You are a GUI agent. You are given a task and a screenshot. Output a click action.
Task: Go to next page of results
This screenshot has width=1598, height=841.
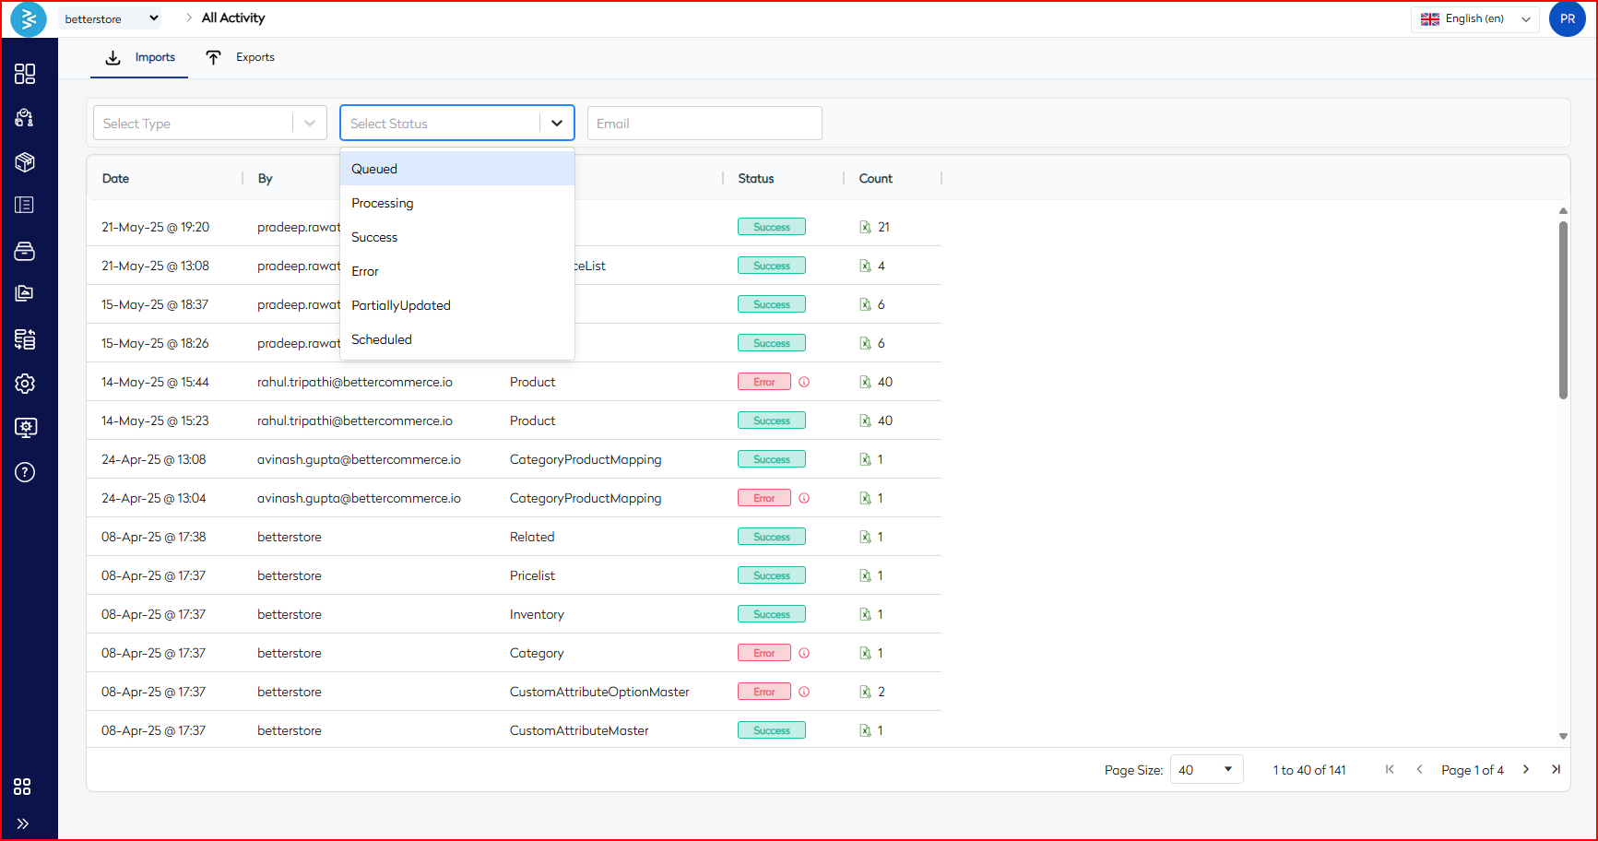1526,769
